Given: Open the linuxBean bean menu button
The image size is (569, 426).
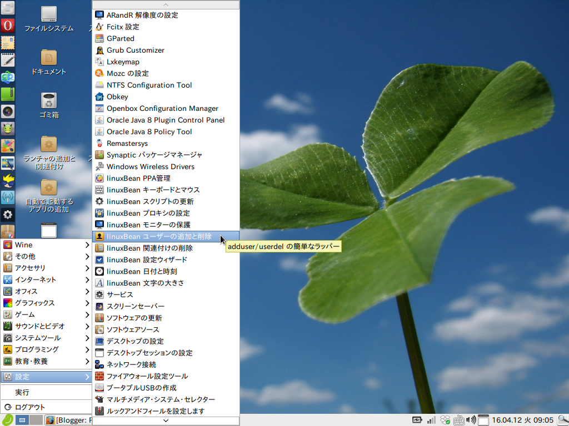Looking at the screenshot, I should [8, 420].
